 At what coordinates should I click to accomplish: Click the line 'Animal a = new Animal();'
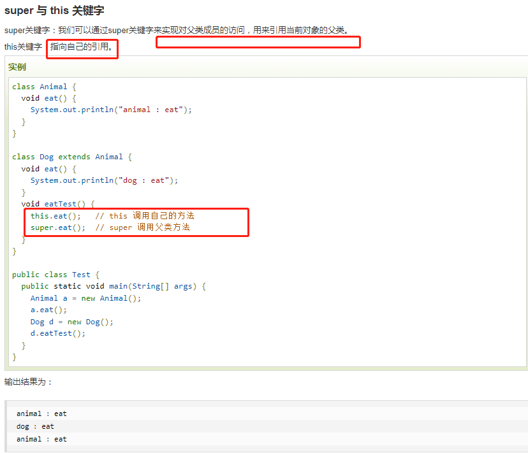[x=85, y=298]
